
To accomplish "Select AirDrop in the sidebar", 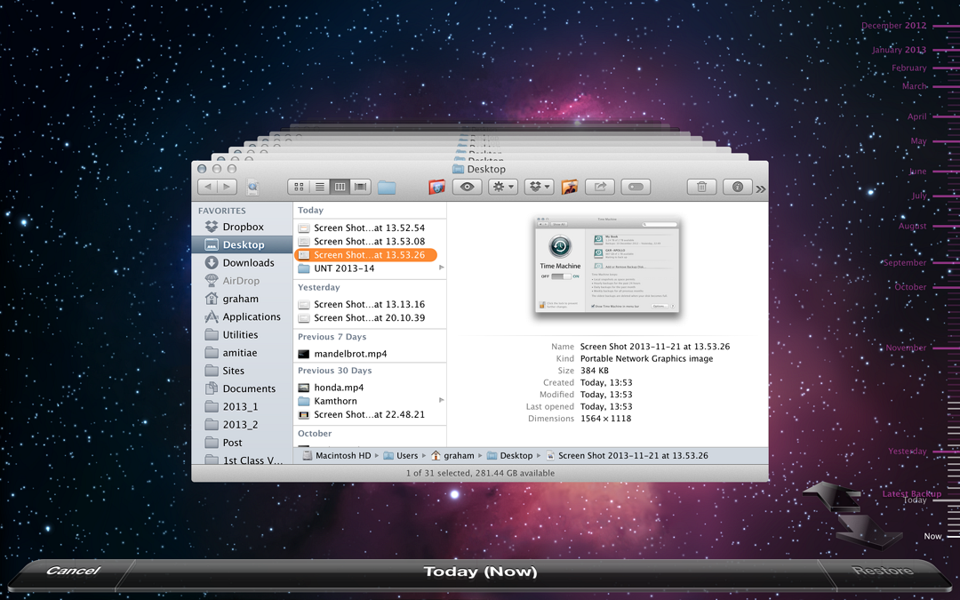I will [242, 280].
